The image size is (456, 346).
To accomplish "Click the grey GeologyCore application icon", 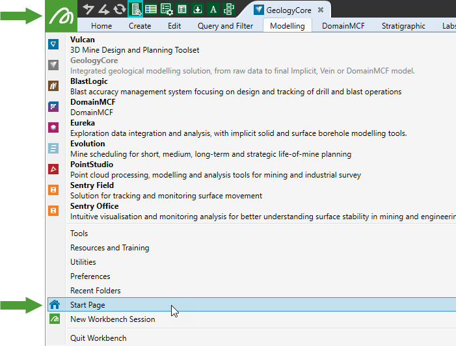I will 53,65.
